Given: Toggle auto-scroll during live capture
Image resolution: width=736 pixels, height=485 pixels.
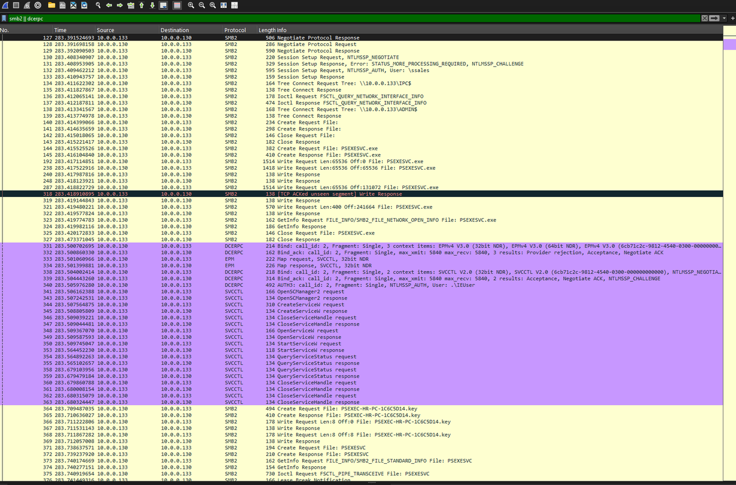Looking at the screenshot, I should point(163,5).
